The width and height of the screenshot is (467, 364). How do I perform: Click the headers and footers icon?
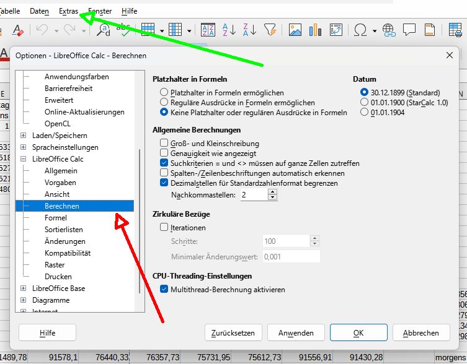click(x=429, y=30)
